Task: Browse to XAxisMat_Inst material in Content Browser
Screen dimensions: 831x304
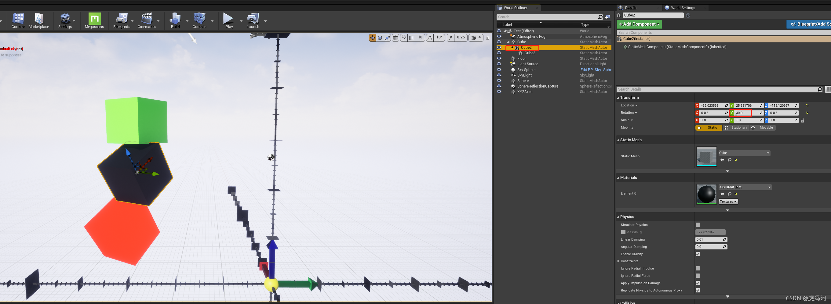Action: 729,194
